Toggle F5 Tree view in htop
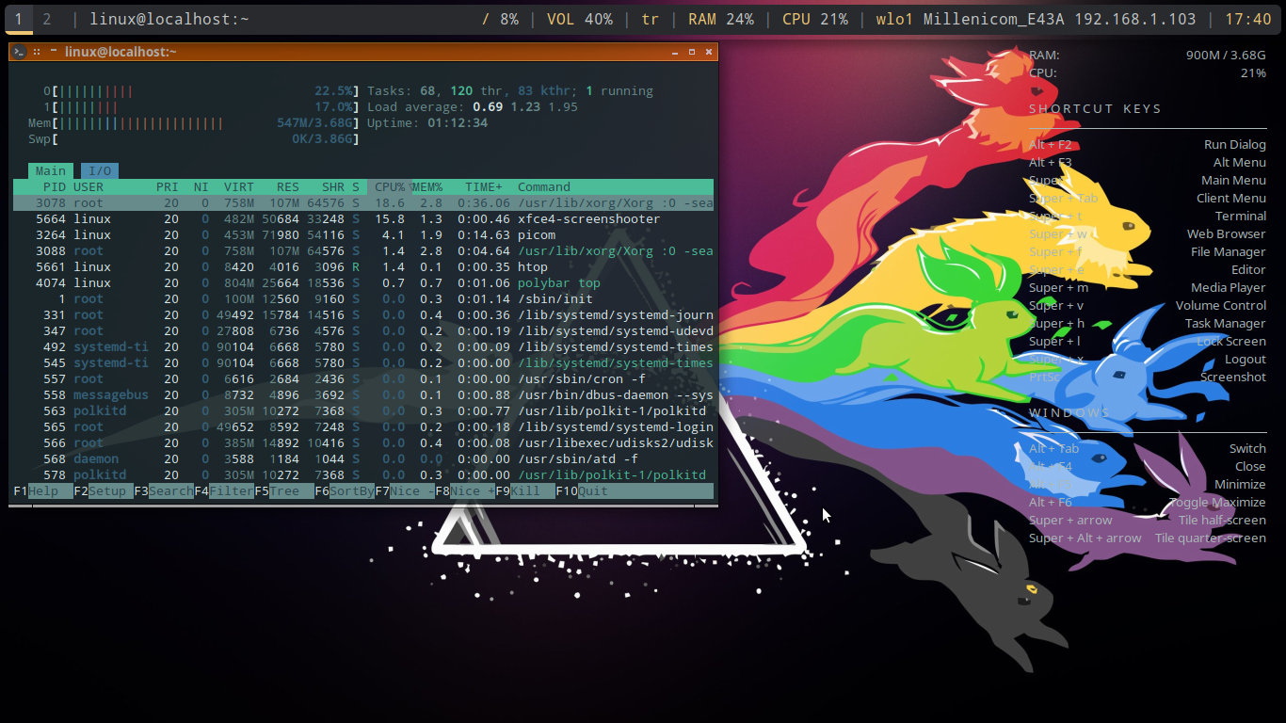1286x723 pixels. [284, 491]
